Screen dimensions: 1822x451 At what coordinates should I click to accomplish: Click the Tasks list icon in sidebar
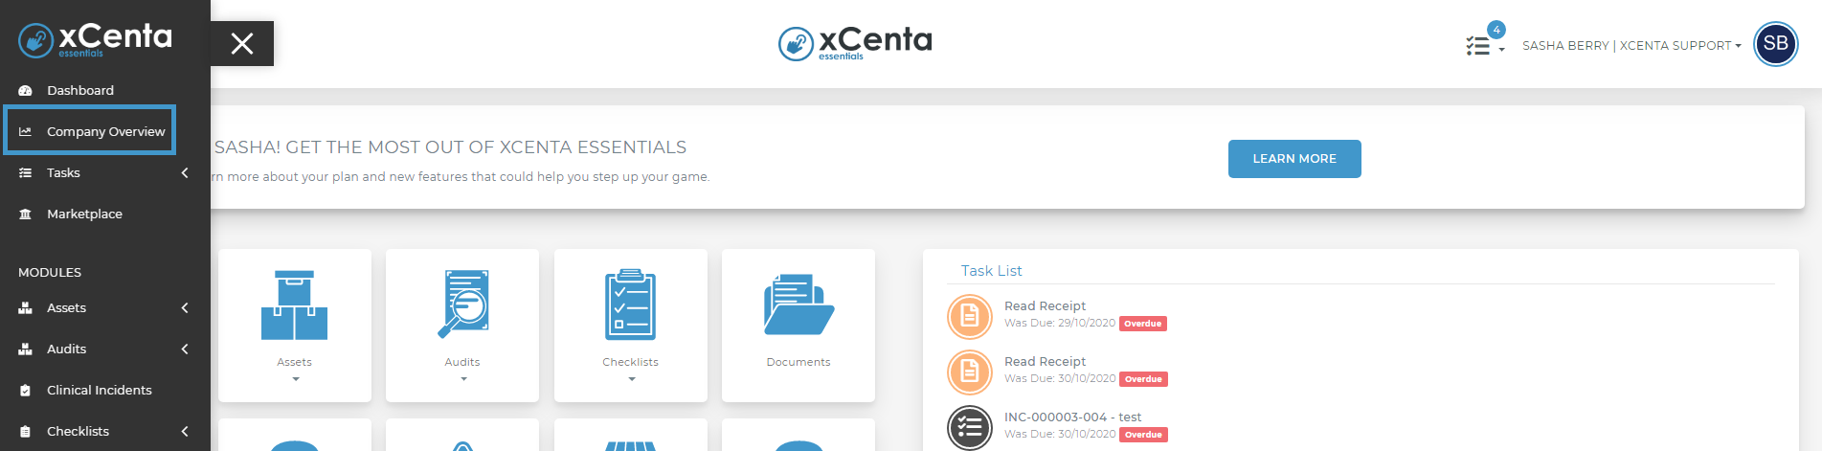26,172
